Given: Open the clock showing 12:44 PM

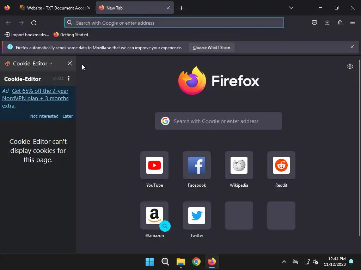Looking at the screenshot, I should coord(335,262).
